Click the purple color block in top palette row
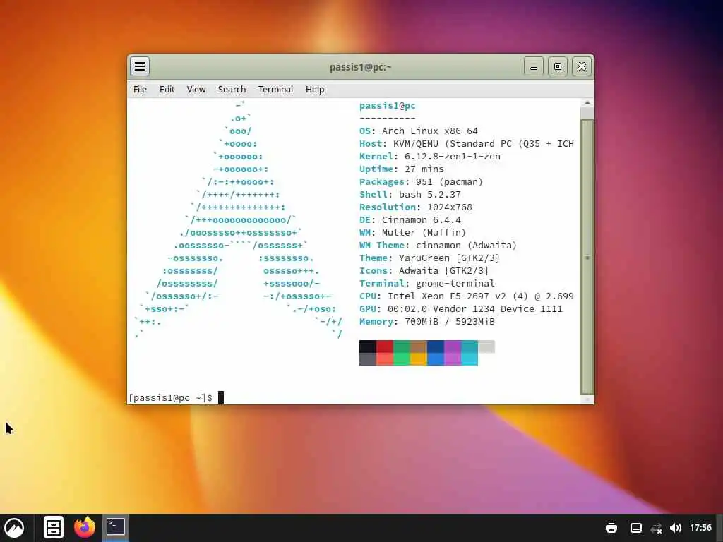 tap(453, 347)
